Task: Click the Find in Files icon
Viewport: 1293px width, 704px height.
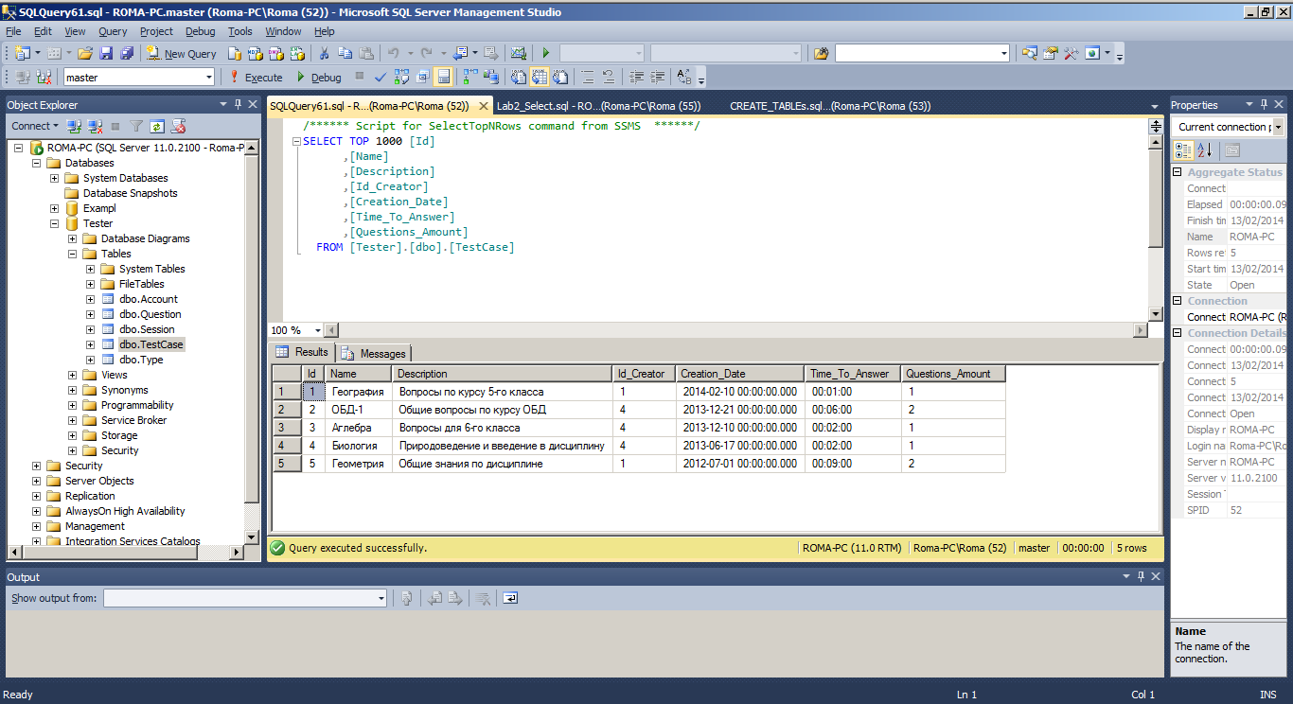Action: (821, 54)
